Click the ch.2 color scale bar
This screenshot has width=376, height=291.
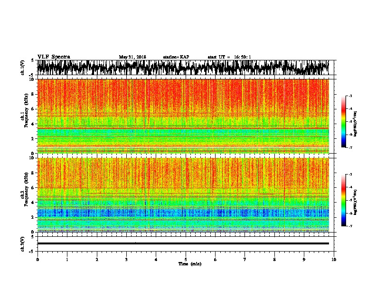(344, 200)
